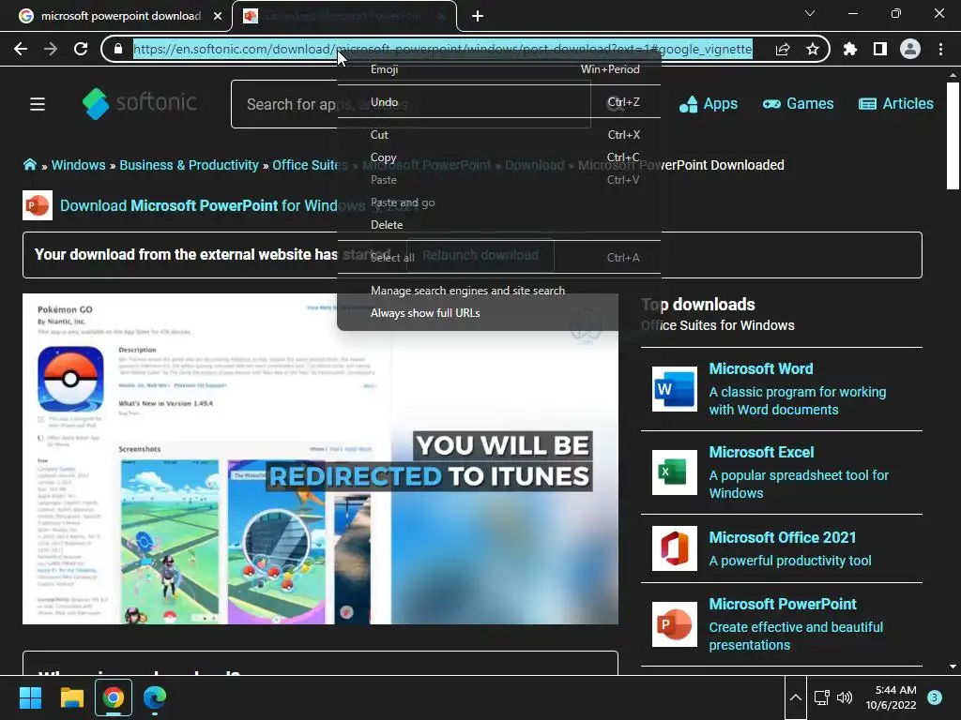Click the Microsoft Excel app icon
Viewport: 961px width, 720px height.
674,472
